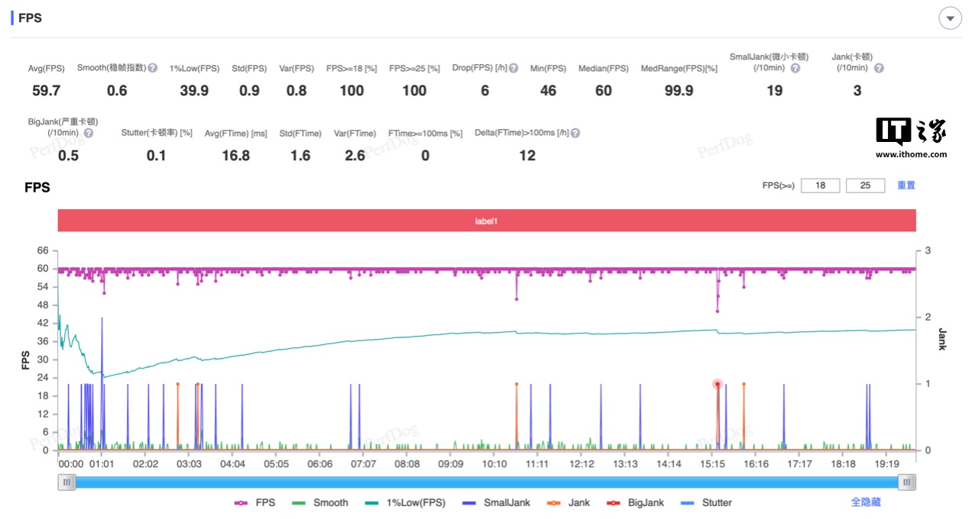
Task: Open help tooltip for SmallJank(微小卡顿)
Action: [796, 69]
